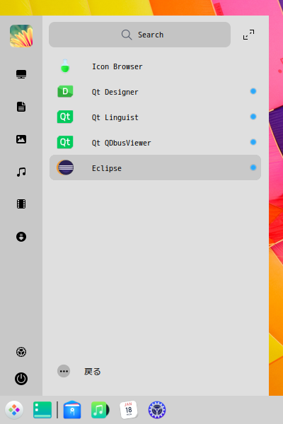Viewport: 283px width, 424px height.
Task: Open the user avatar profile picture
Action: (x=21, y=36)
